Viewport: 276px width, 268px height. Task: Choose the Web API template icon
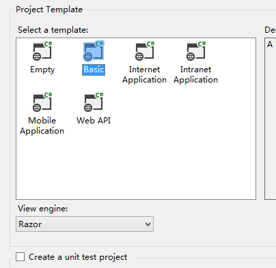point(94,102)
